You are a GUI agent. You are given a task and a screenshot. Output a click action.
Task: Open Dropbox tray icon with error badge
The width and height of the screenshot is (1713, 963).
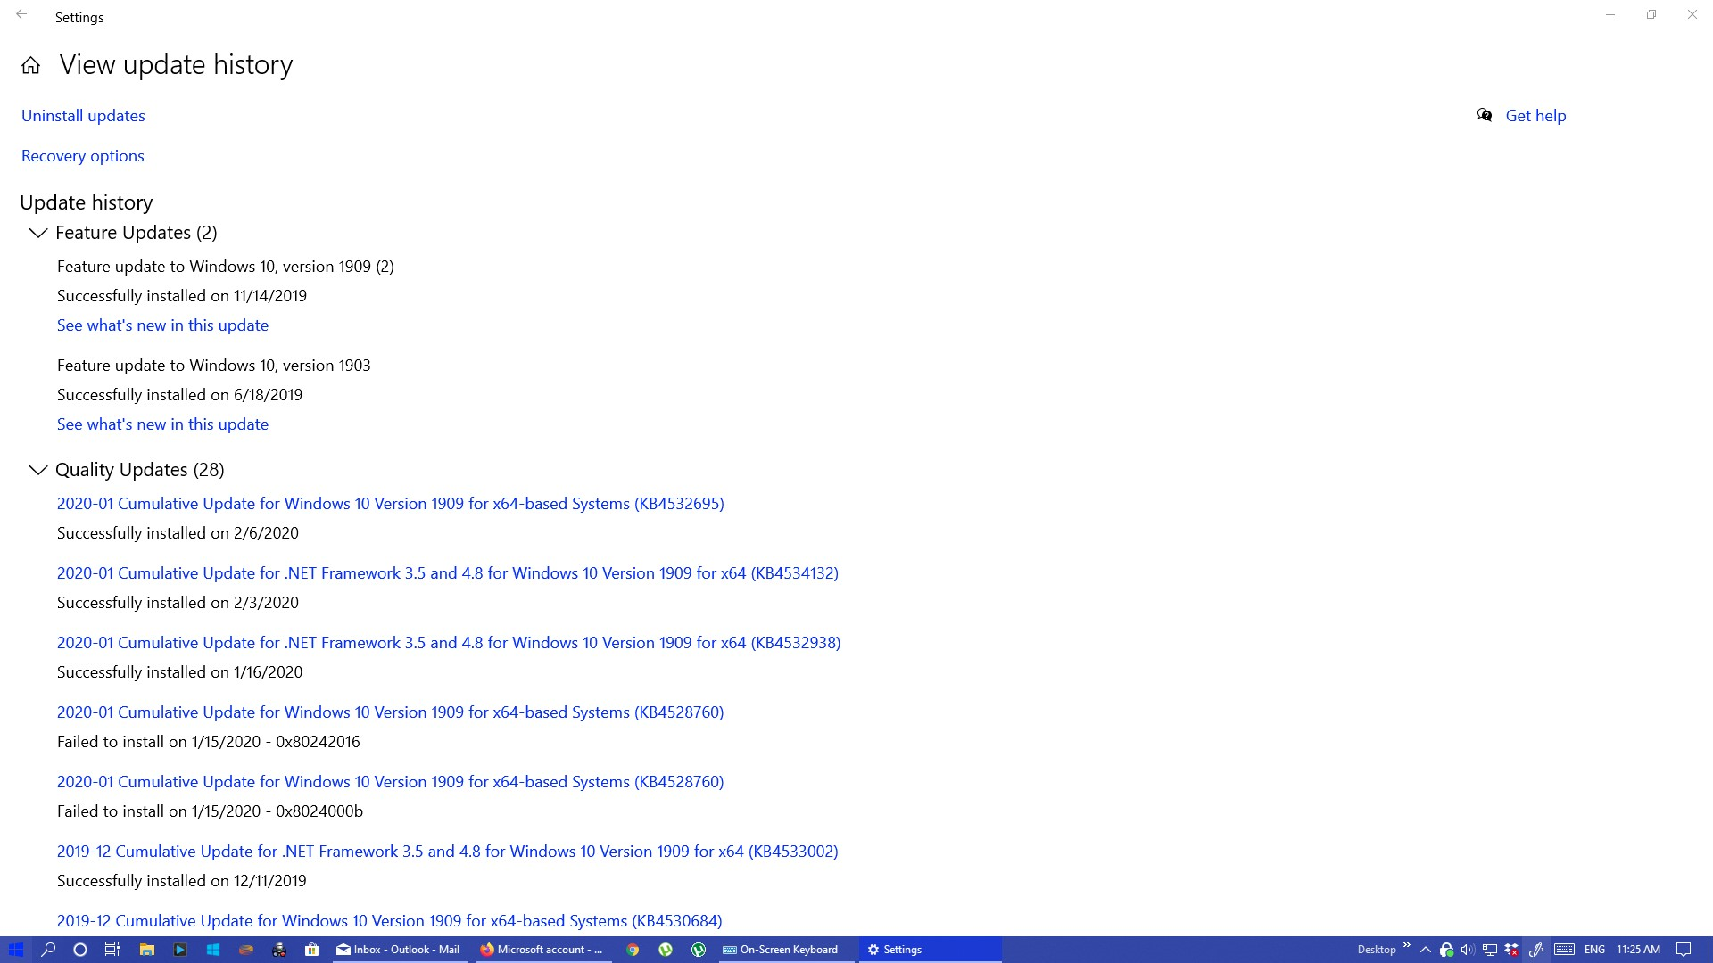point(1511,950)
